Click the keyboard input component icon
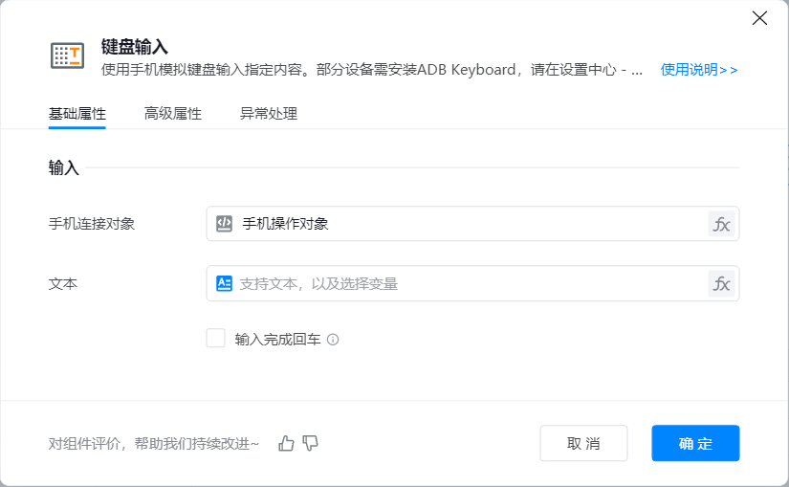Image resolution: width=789 pixels, height=487 pixels. click(67, 55)
